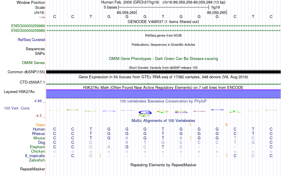The image size is (281, 176).
Task: Click the Dog alignment row label
Action: 42,143
